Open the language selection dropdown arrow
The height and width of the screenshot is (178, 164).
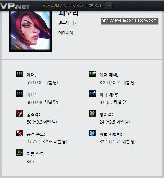[109, 6]
